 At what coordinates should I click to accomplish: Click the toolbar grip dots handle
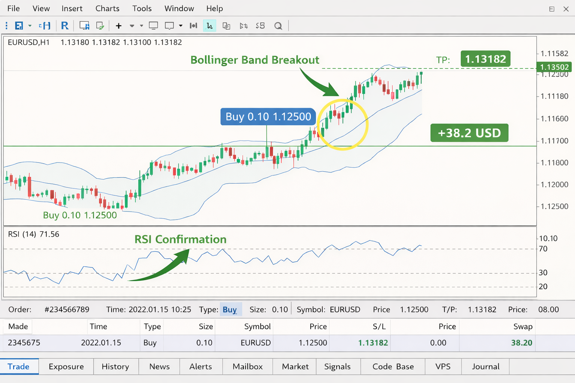point(6,26)
